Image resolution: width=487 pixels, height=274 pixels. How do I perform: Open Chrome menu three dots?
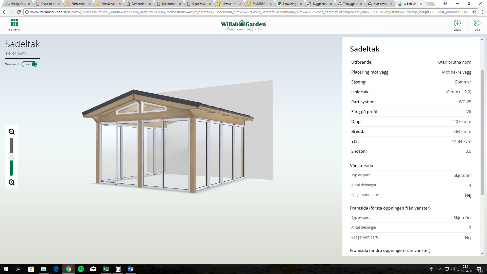(482, 12)
